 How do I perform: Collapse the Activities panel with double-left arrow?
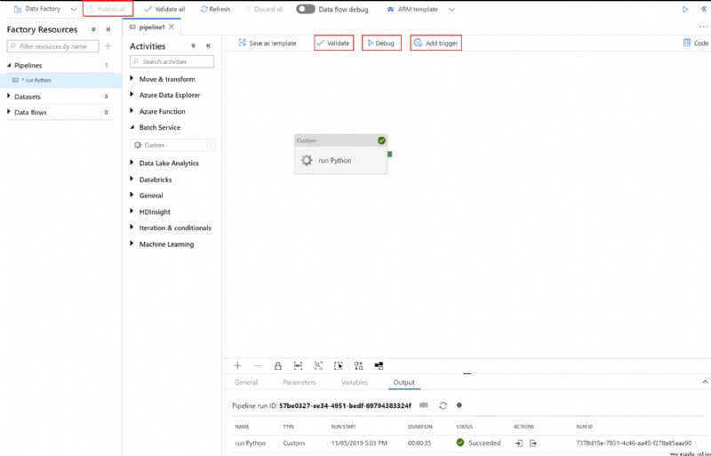coord(208,46)
